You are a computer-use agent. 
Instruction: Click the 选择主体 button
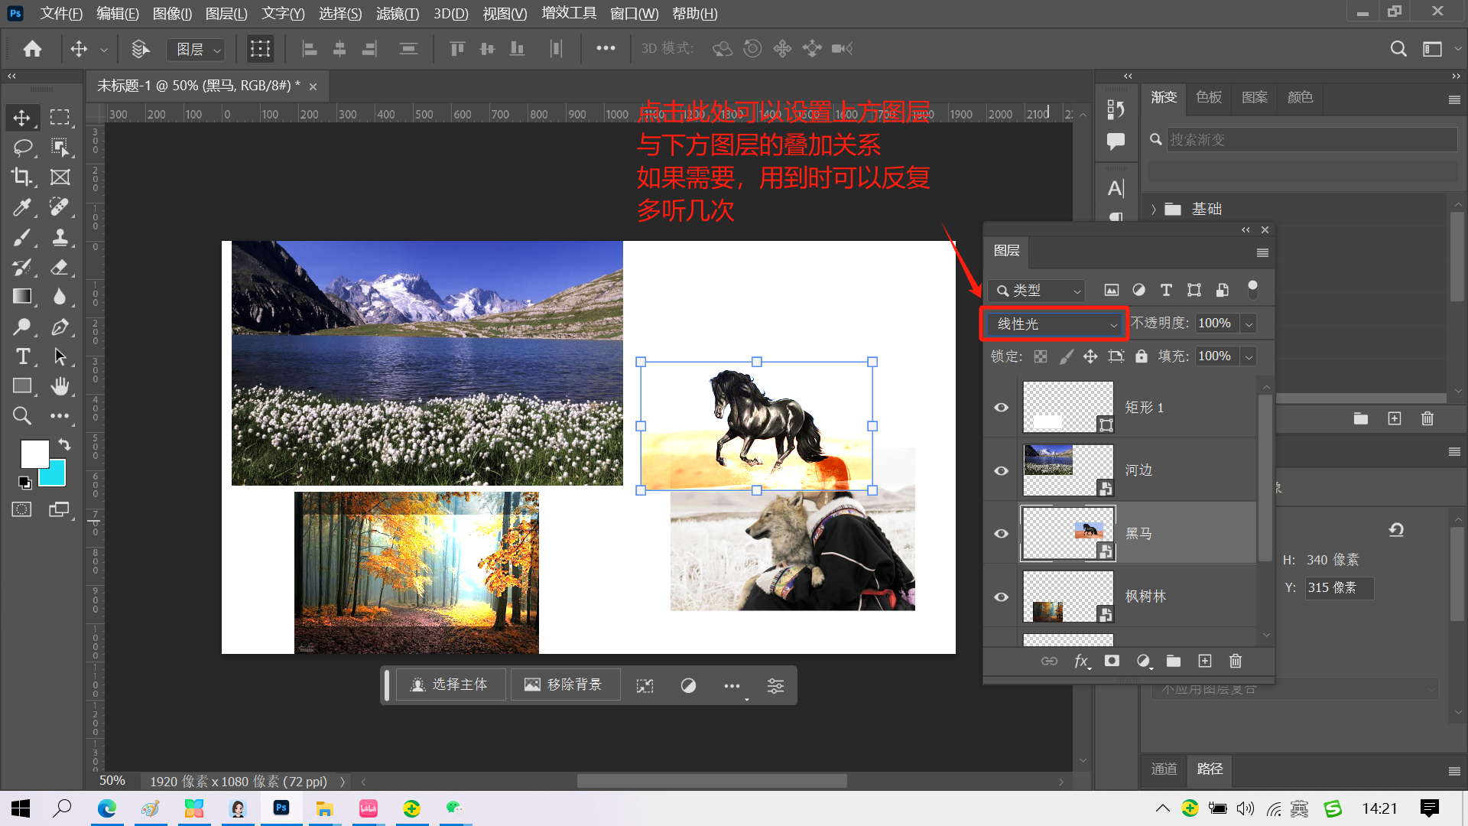pos(450,685)
